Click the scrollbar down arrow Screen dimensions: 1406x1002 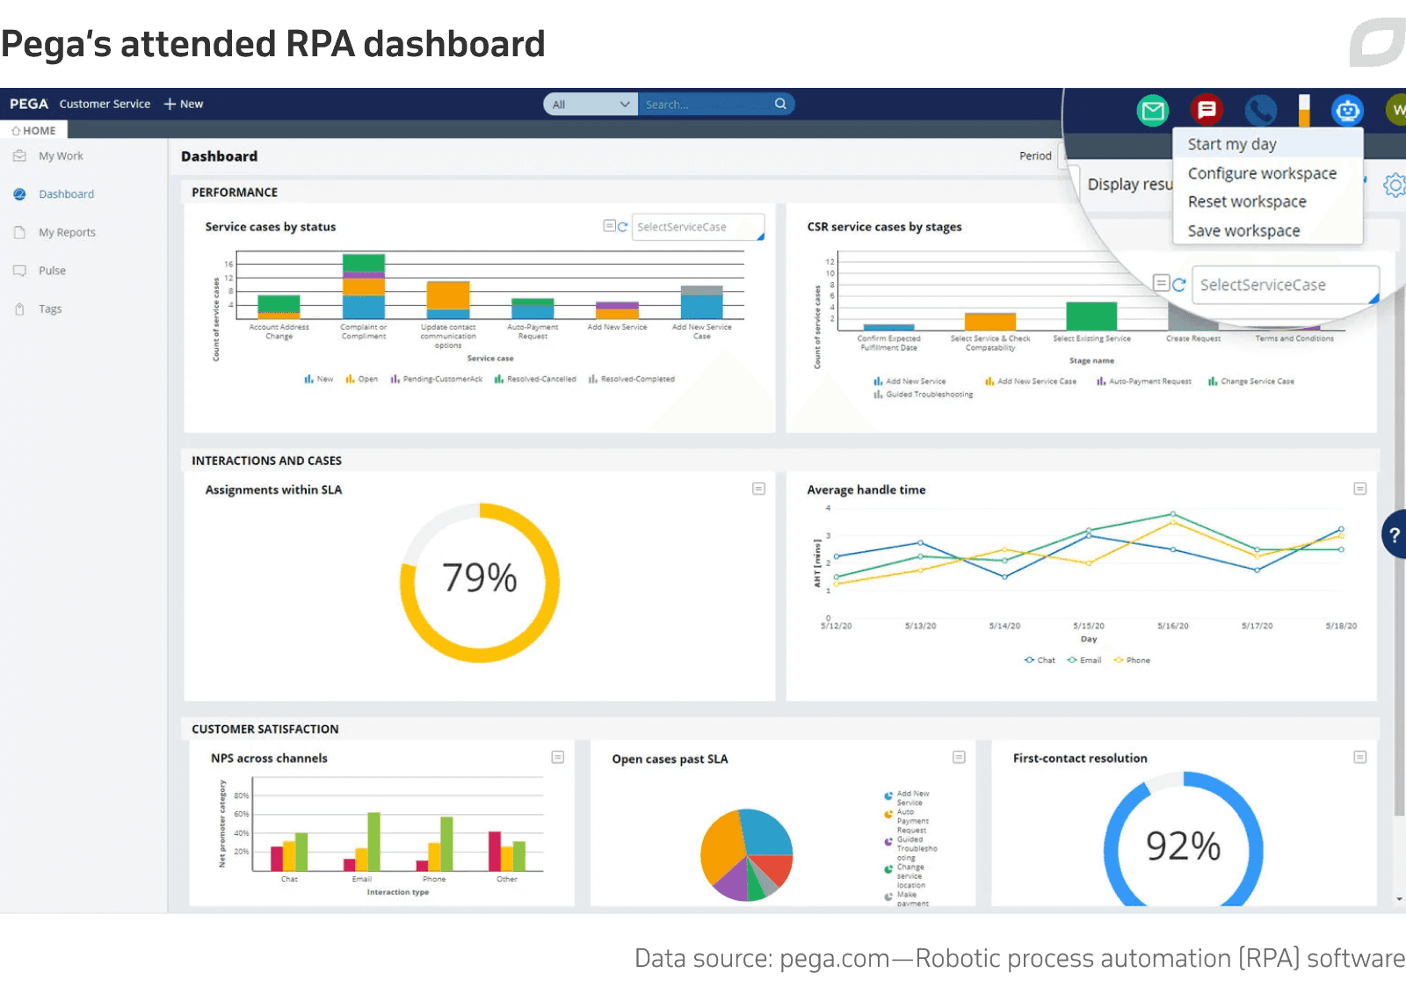1400,899
